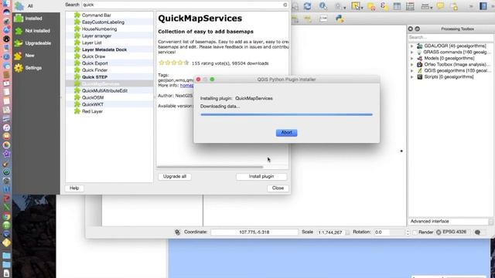Open the Scale dropdown in status bar
Image resolution: width=495 pixels, height=278 pixels.
pyautogui.click(x=347, y=232)
